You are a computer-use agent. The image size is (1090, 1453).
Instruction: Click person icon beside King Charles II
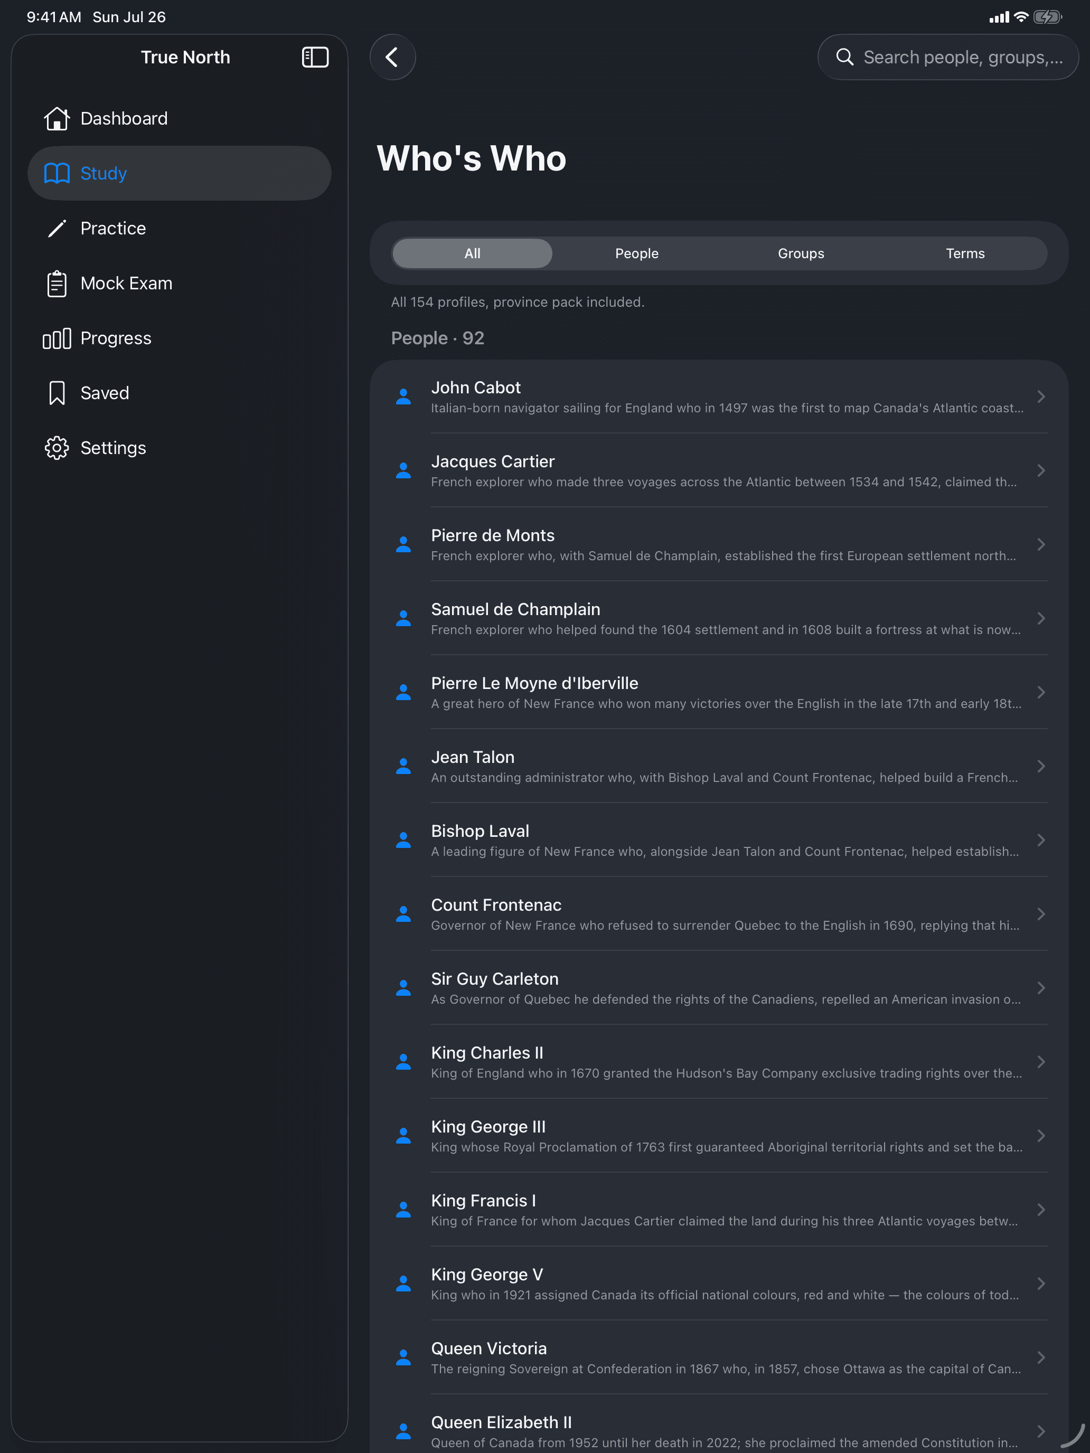click(x=403, y=1062)
